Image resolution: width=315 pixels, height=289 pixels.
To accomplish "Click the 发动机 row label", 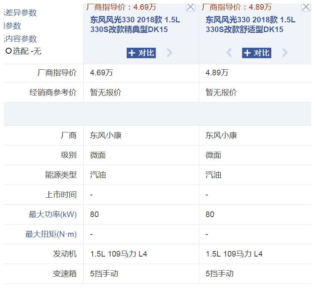I will coord(65,254).
